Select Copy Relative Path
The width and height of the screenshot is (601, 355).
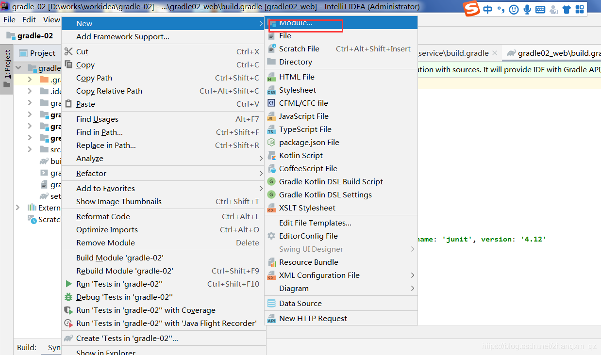click(x=163, y=91)
